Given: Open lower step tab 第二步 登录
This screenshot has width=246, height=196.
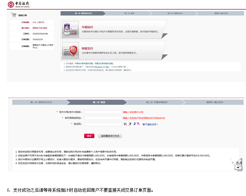Looking at the screenshot, I should pos(99,102).
